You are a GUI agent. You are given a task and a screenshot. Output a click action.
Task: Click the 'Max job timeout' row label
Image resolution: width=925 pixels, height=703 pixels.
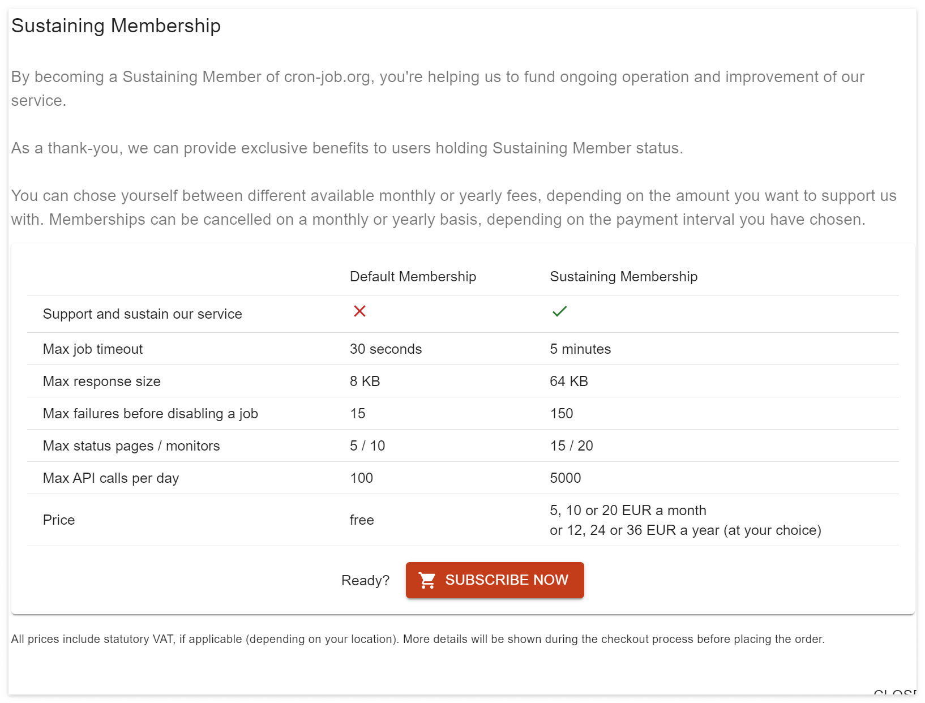click(x=93, y=349)
